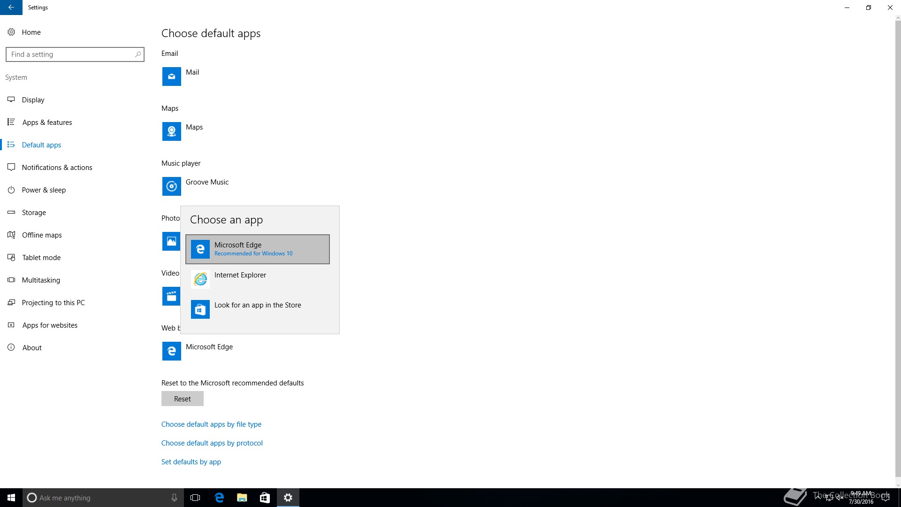Click the Groove Music app icon
The width and height of the screenshot is (901, 507).
[172, 186]
